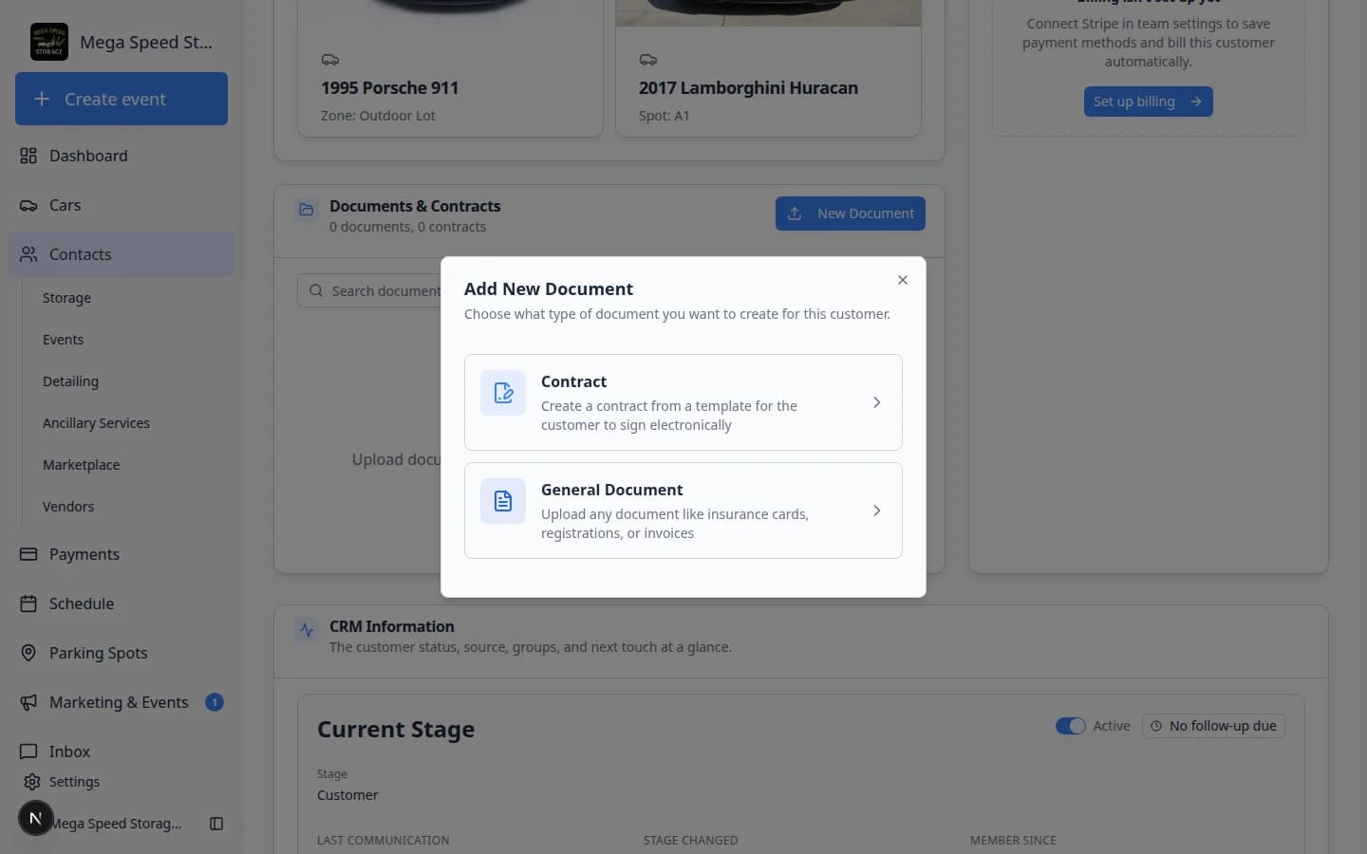Open the Parking Spots menu item
Screen dimensions: 1367x854
pyautogui.click(x=122, y=653)
